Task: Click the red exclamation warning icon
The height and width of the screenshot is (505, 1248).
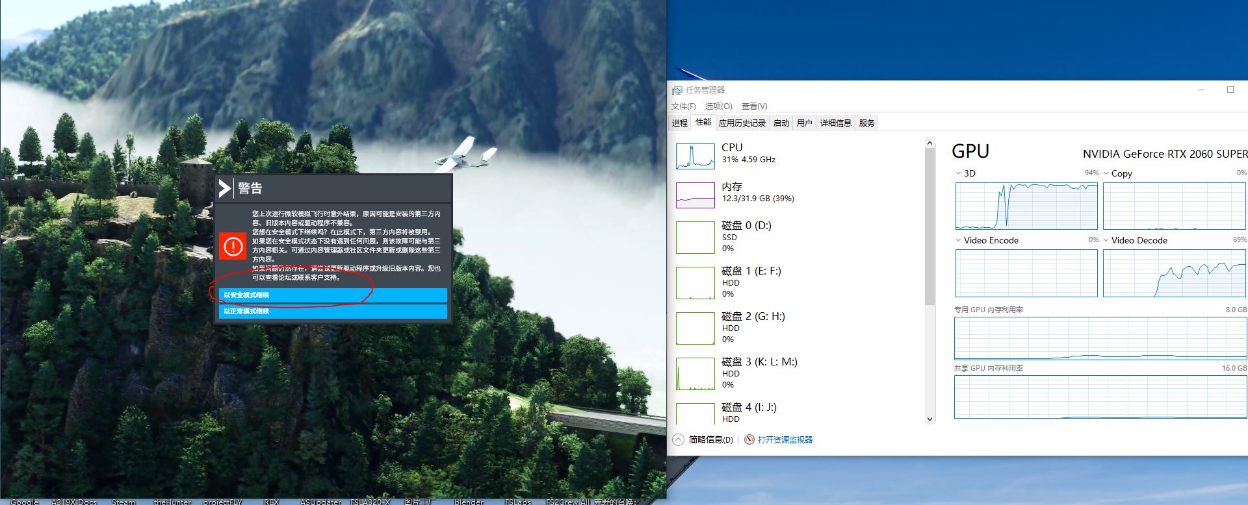Action: pyautogui.click(x=232, y=246)
